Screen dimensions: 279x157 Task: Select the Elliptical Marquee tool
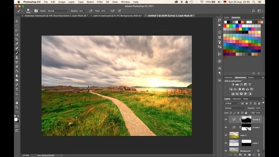point(17,26)
